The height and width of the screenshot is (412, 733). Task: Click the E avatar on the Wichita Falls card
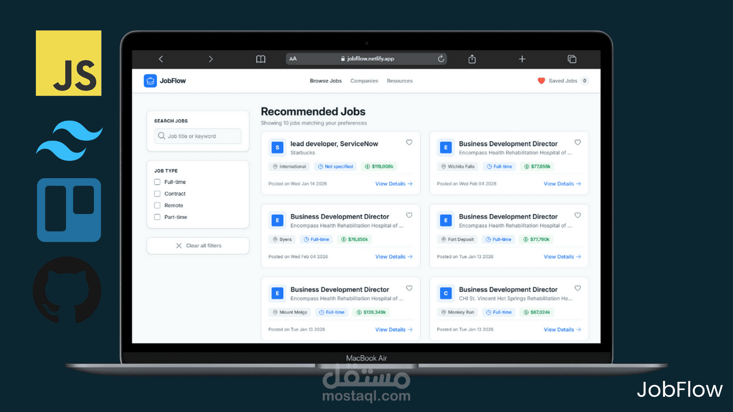click(x=446, y=148)
